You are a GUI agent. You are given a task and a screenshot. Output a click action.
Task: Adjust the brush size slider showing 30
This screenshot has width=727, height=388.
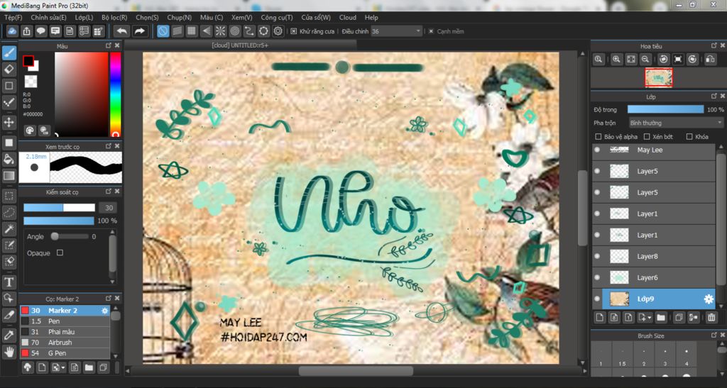59,208
